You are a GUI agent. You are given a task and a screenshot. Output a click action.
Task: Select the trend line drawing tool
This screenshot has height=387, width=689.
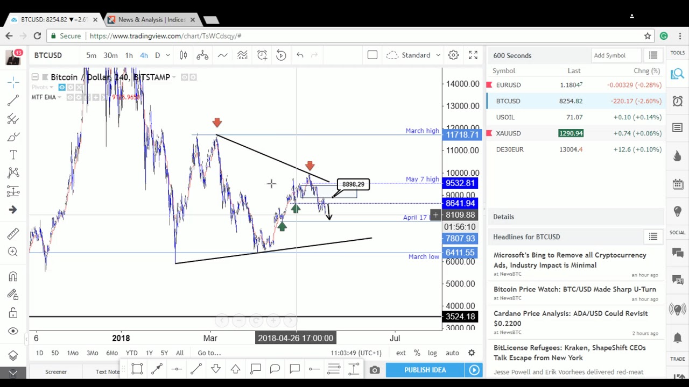(x=13, y=100)
